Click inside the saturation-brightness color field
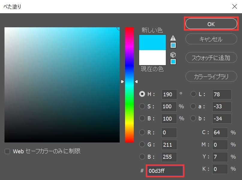 (62, 85)
